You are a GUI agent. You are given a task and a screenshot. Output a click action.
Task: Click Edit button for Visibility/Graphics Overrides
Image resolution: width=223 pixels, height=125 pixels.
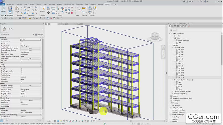click(30, 48)
